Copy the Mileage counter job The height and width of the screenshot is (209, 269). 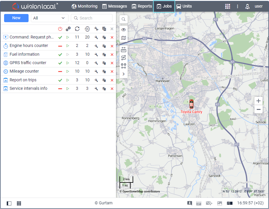point(104,71)
